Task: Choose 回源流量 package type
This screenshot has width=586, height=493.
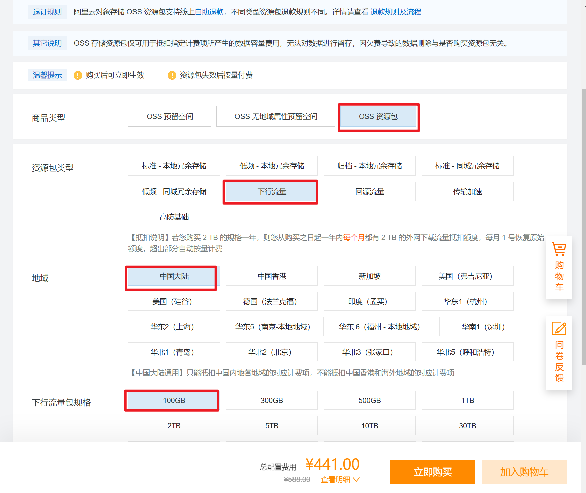Action: click(370, 191)
